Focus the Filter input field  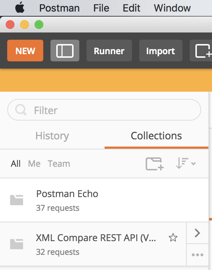(x=104, y=110)
